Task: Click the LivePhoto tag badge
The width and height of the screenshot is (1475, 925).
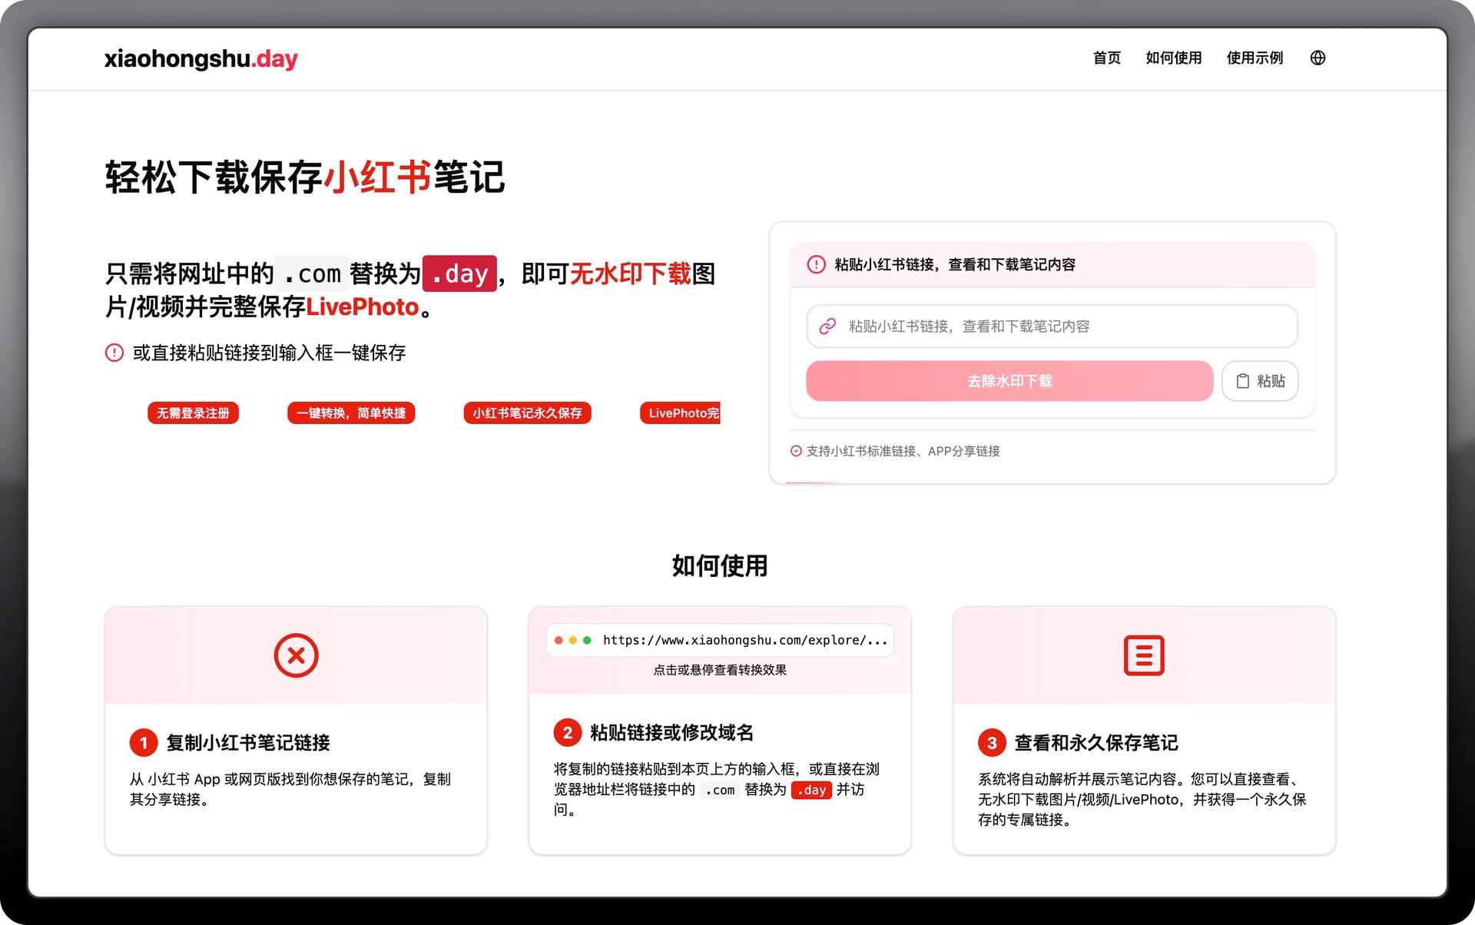Action: tap(680, 413)
